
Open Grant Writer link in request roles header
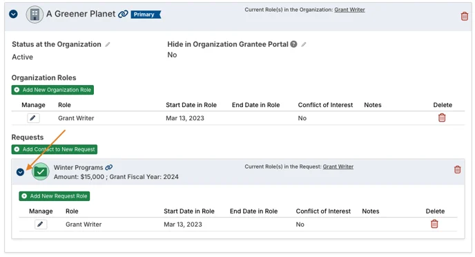tap(338, 166)
